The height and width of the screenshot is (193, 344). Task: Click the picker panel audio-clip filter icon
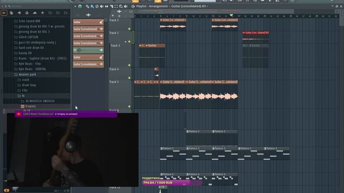(88, 15)
